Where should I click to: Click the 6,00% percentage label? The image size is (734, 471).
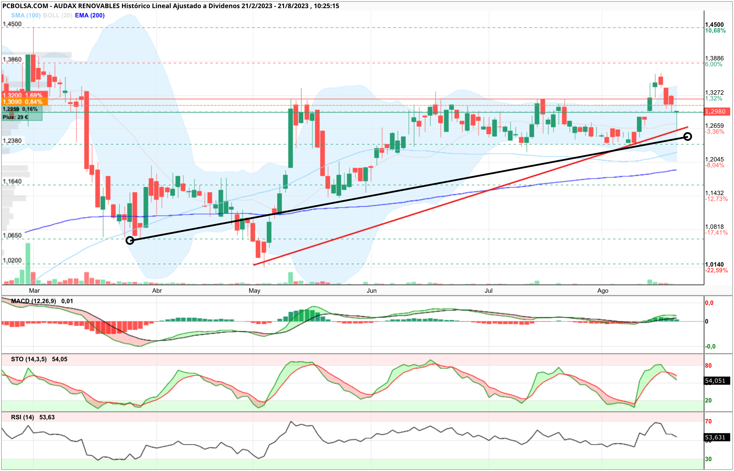713,64
